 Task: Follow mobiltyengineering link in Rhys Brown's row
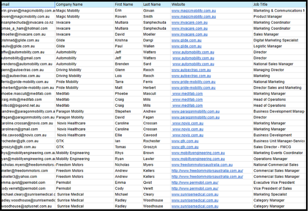(x=198, y=153)
